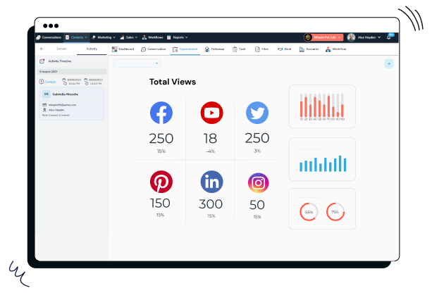
Task: Click the red bar chart card
Action: [322, 106]
